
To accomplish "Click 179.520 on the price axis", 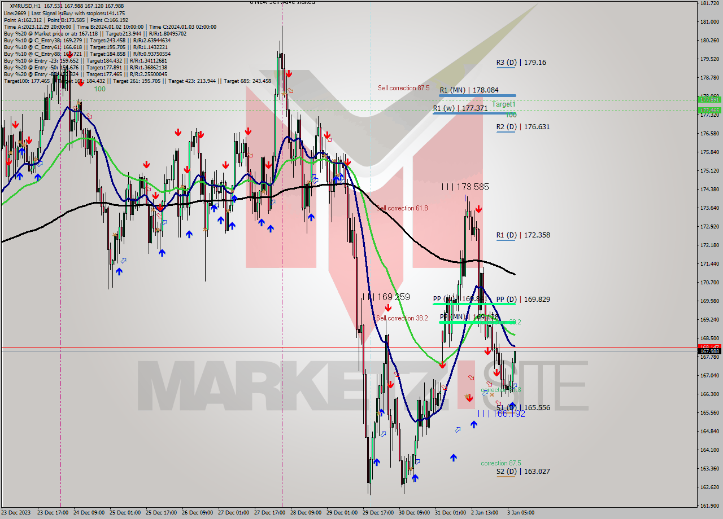I will [x=709, y=59].
